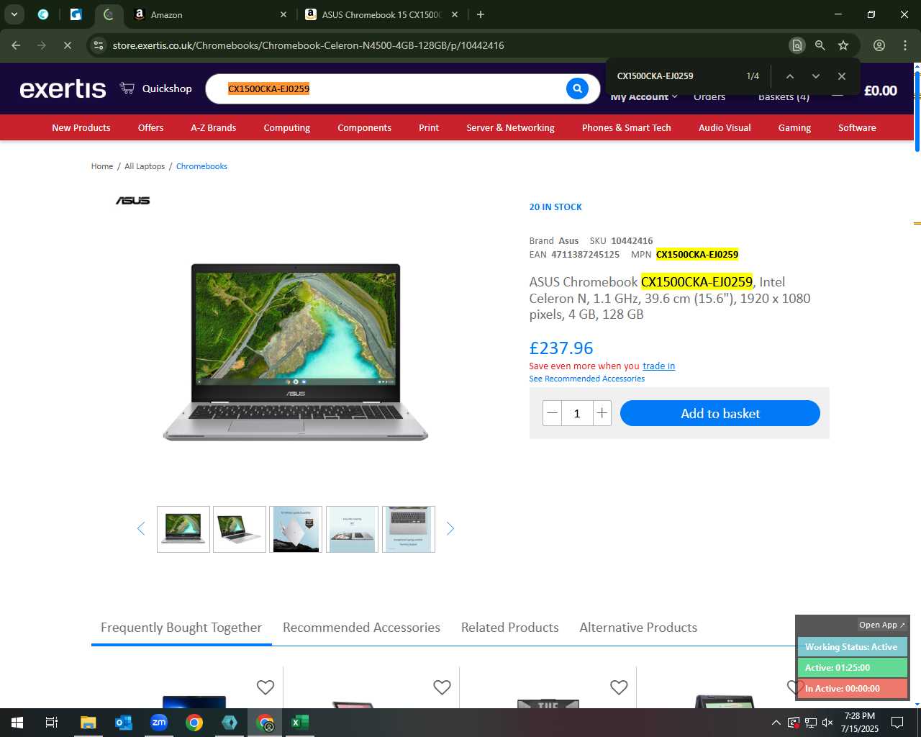Open the Chrome three-dot menu
Image resolution: width=921 pixels, height=737 pixels.
(x=905, y=45)
